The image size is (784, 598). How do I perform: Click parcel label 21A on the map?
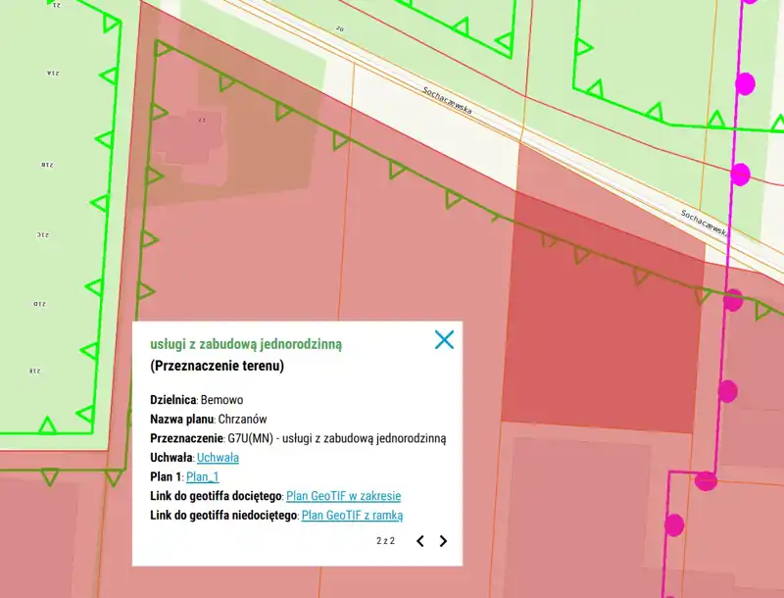point(51,74)
